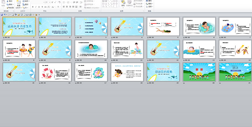Click the Find (查找) binoculars icon
The image size is (252, 127).
[x=147, y=1]
